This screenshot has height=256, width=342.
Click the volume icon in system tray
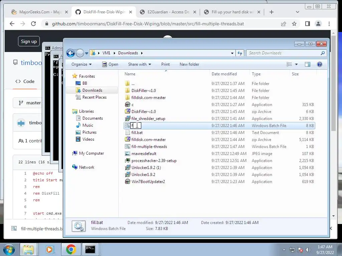click(308, 250)
